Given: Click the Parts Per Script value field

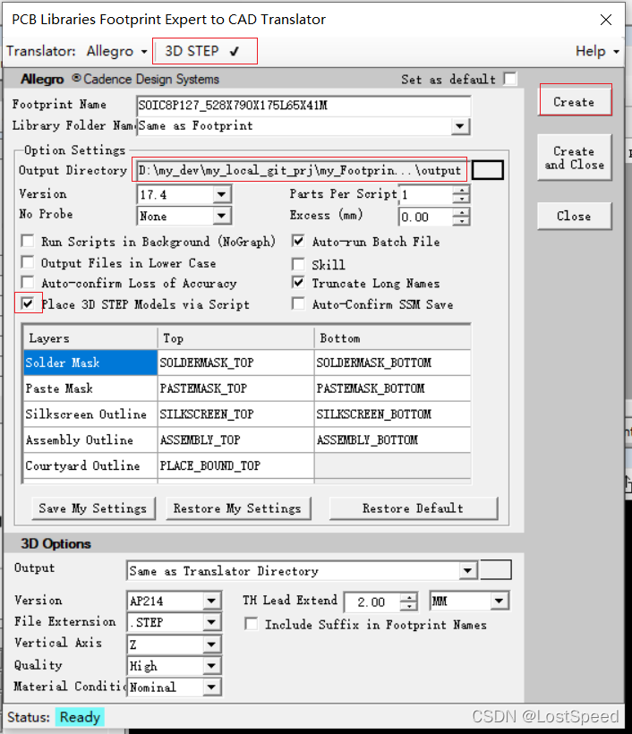Looking at the screenshot, I should click(426, 195).
